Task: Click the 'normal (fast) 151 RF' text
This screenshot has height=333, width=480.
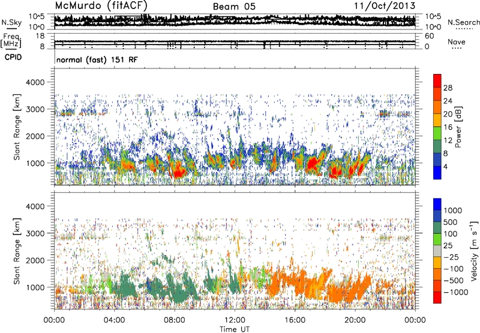Action: coord(97,60)
